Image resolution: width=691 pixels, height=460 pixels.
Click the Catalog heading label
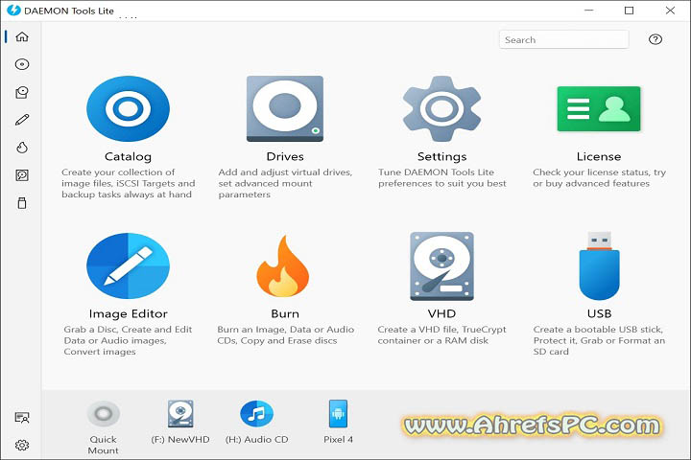click(128, 157)
